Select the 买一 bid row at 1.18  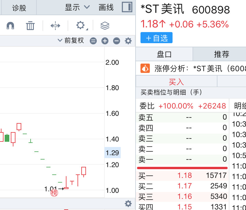click(x=182, y=176)
